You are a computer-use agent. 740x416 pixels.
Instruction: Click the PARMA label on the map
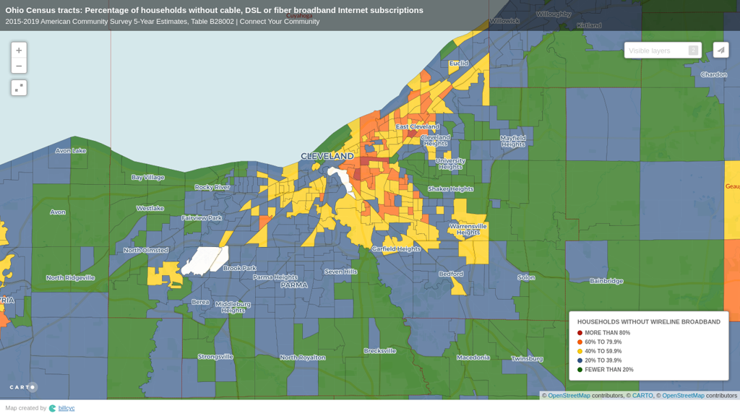point(294,285)
